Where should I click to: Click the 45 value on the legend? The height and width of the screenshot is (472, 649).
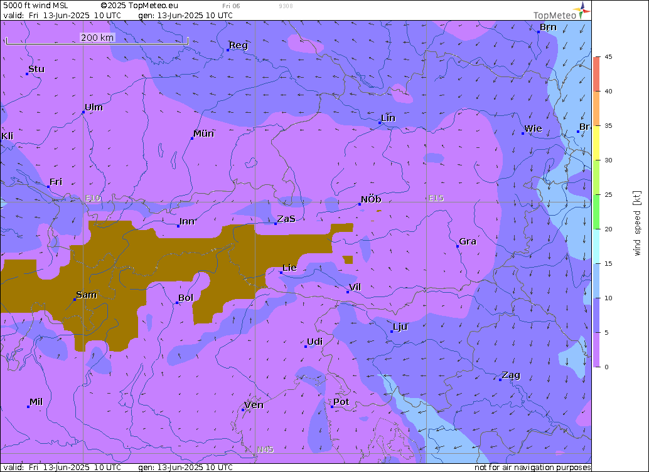[608, 56]
